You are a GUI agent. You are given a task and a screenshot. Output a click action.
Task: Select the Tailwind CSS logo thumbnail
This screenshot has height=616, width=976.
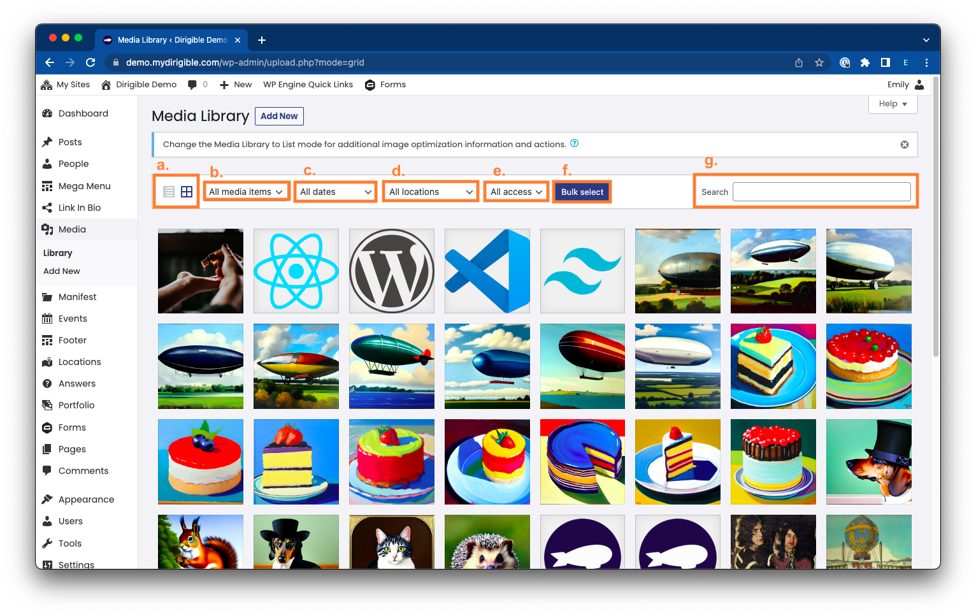582,271
